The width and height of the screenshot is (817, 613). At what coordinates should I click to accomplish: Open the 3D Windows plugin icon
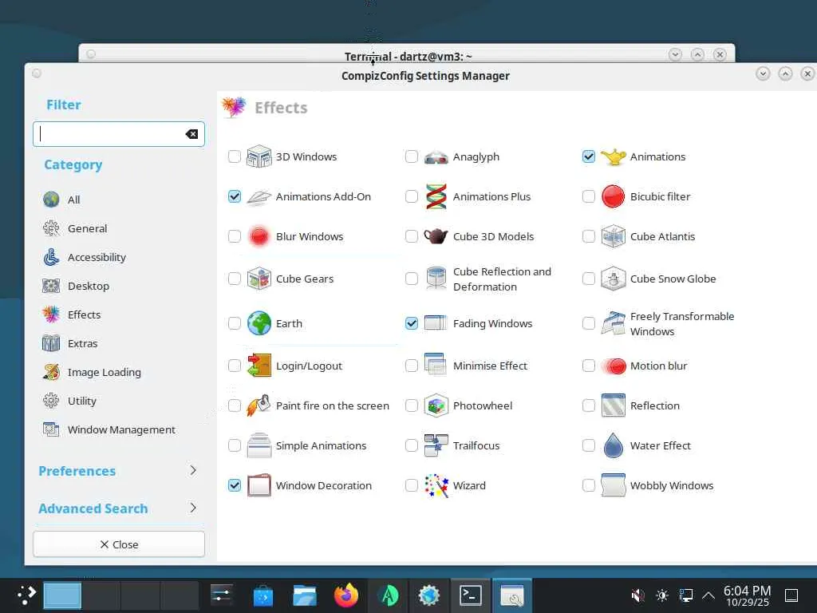[x=259, y=156]
